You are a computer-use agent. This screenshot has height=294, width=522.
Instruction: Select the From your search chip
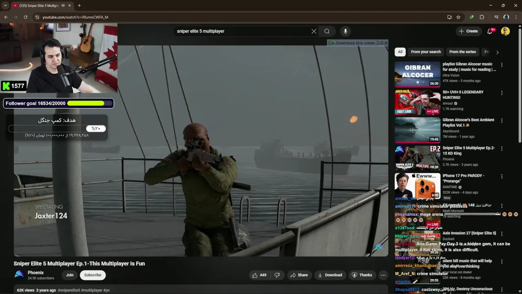pos(426,52)
